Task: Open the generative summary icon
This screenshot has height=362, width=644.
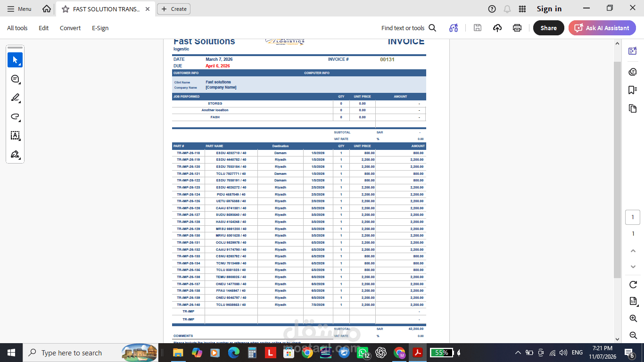Action: point(454,28)
